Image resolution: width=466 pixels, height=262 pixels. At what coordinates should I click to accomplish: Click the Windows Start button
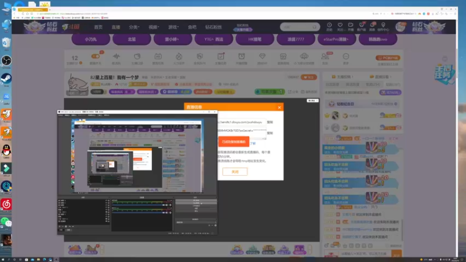[3, 259]
